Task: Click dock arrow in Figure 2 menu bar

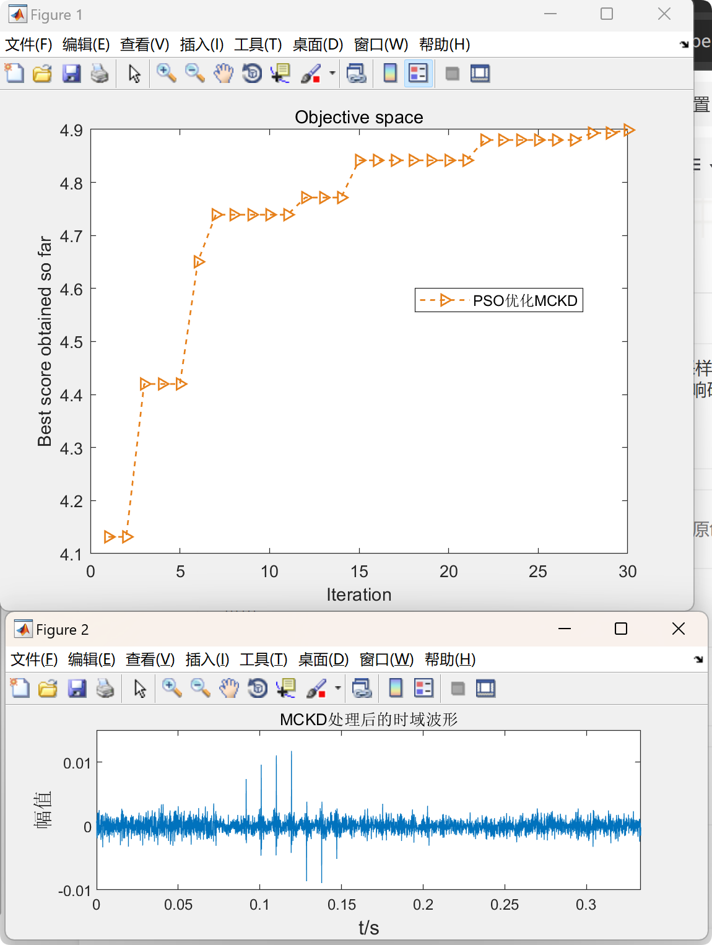Action: coord(699,659)
